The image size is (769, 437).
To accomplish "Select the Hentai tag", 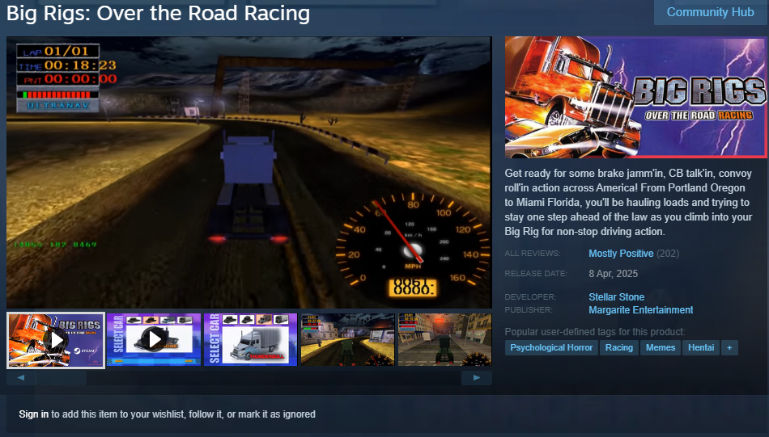I will [x=701, y=348].
